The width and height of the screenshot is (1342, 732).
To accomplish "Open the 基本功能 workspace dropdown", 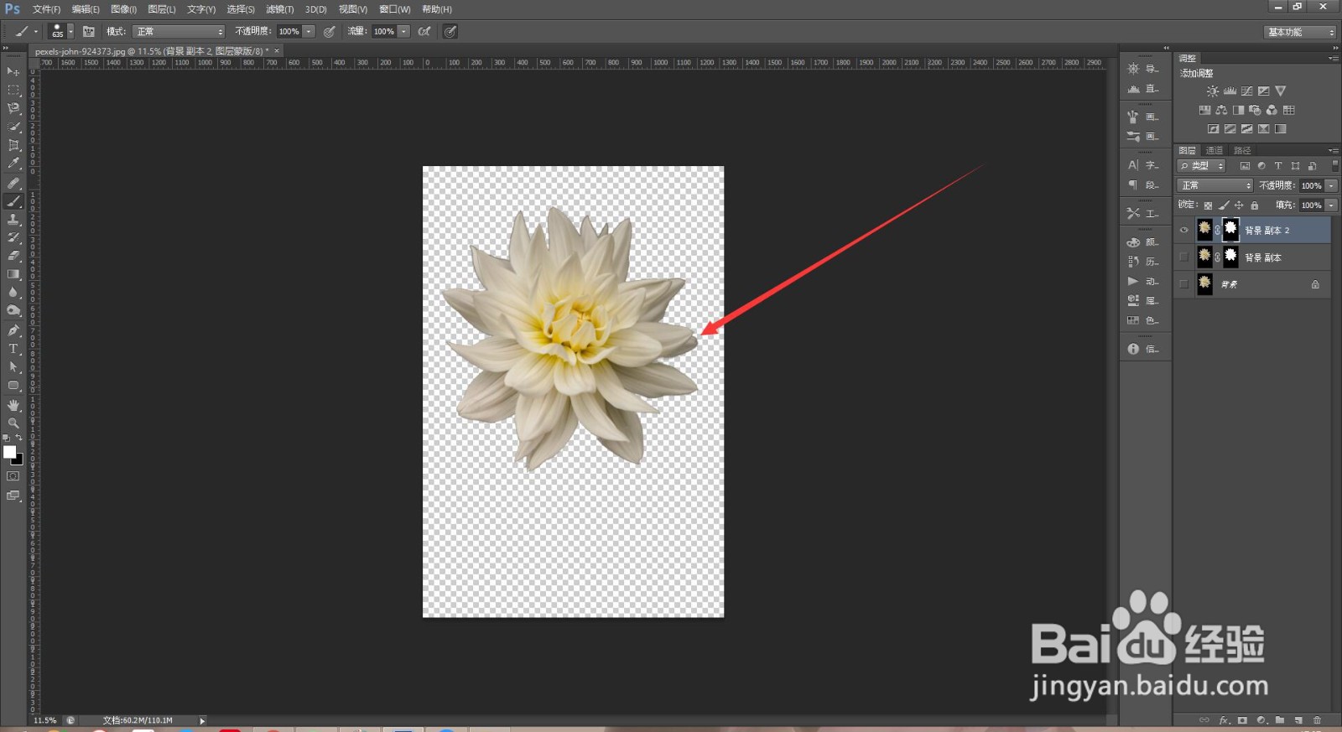I will 1299,32.
